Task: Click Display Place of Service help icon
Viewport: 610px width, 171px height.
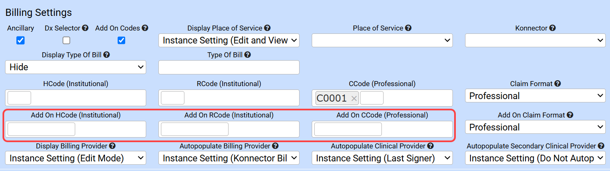Action: point(268,28)
